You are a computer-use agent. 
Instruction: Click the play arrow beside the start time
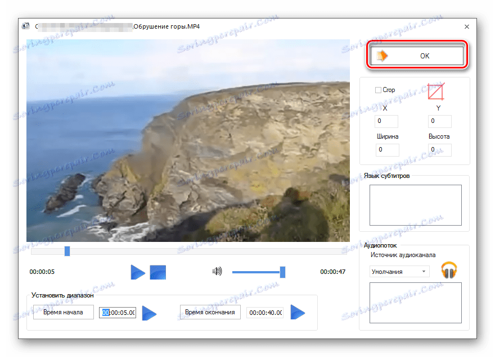pyautogui.click(x=149, y=313)
